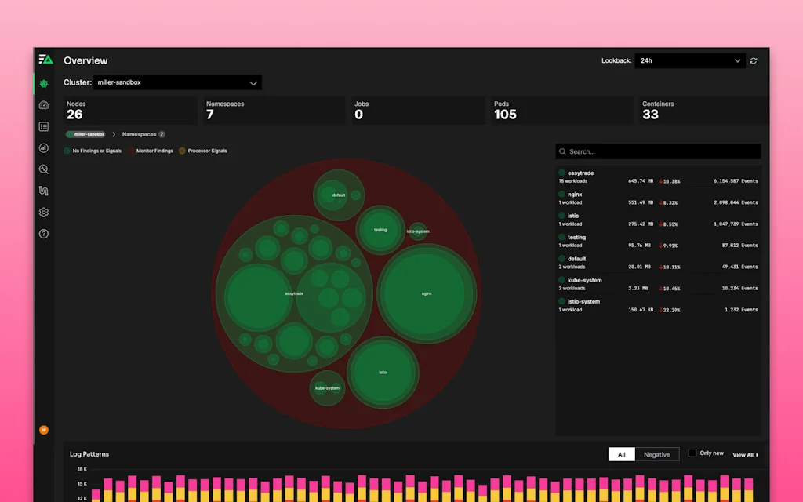This screenshot has width=803, height=502.
Task: Click the Search field above the namespace list
Action: (657, 151)
